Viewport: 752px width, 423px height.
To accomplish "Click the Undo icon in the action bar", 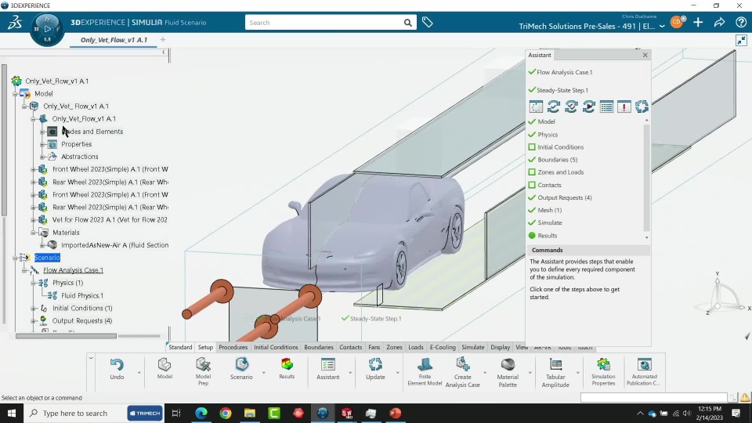I will (117, 365).
